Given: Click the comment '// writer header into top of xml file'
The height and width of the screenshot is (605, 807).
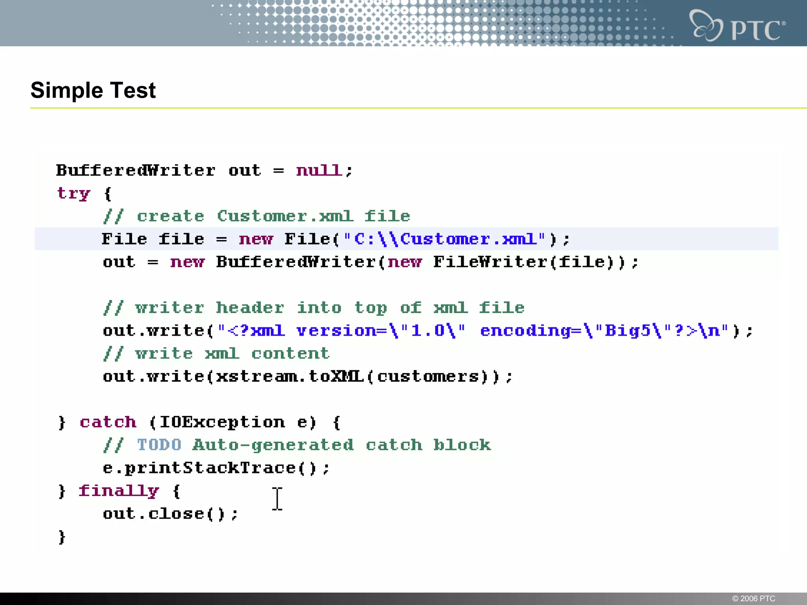Looking at the screenshot, I should tap(314, 308).
